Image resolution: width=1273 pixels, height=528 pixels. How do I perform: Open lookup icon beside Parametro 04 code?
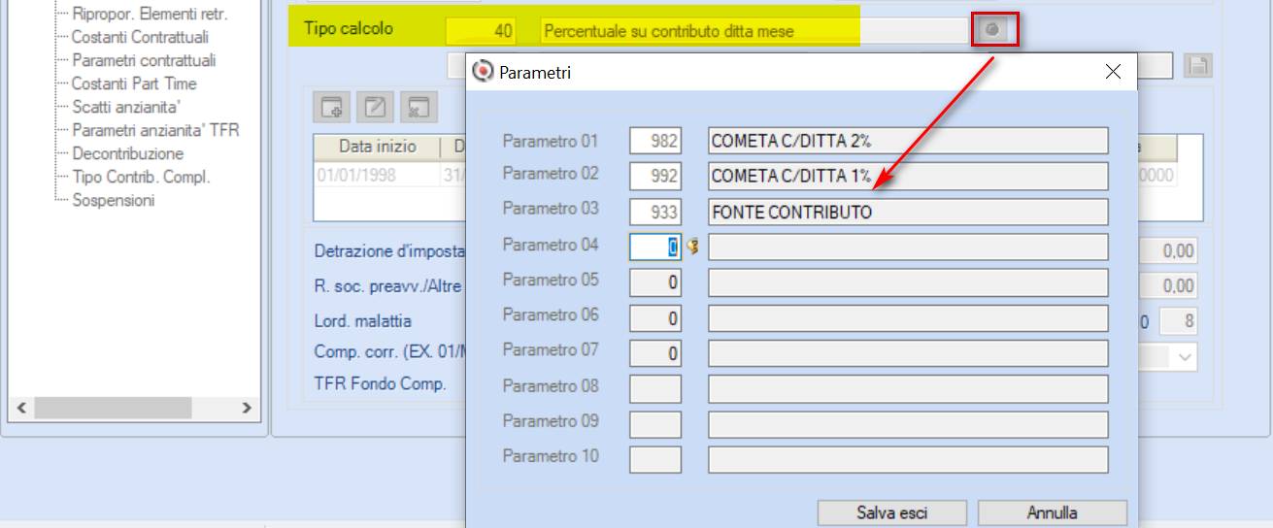(692, 247)
